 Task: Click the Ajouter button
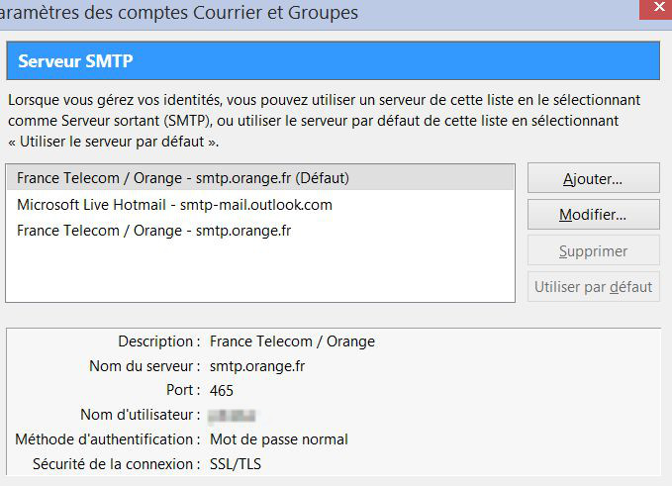tap(593, 178)
